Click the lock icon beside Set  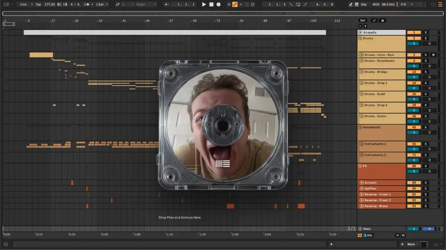point(383,20)
